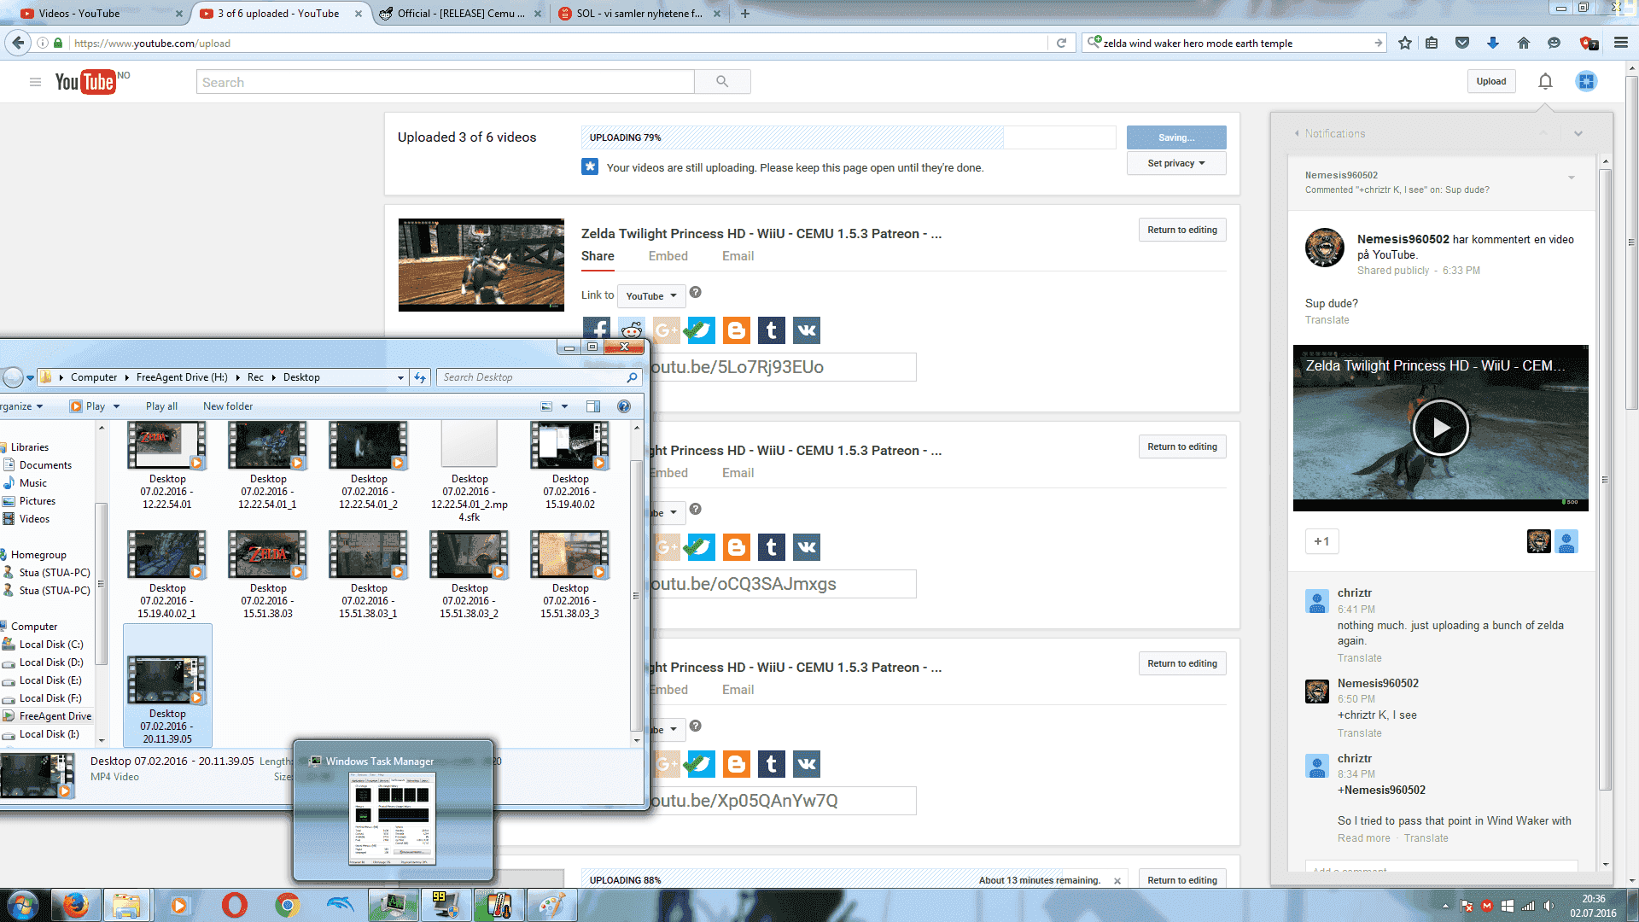Select the Share tab on the first video
The height and width of the screenshot is (922, 1639).
[598, 256]
